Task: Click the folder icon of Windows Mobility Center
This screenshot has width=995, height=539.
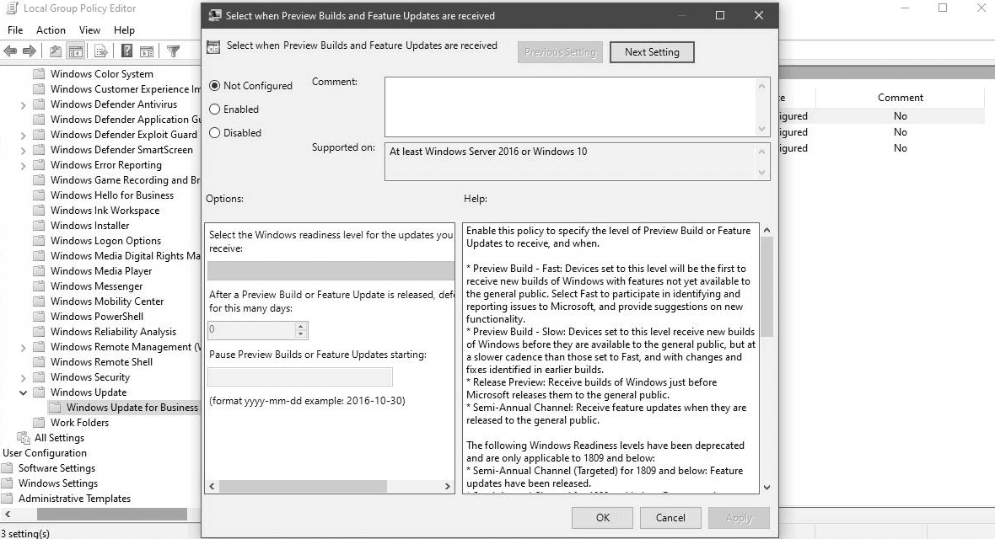Action: [x=40, y=302]
